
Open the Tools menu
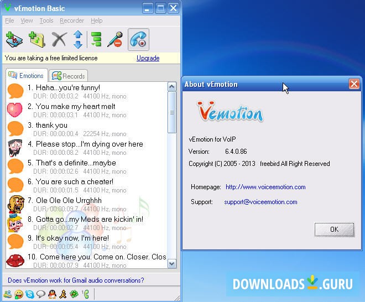point(46,20)
